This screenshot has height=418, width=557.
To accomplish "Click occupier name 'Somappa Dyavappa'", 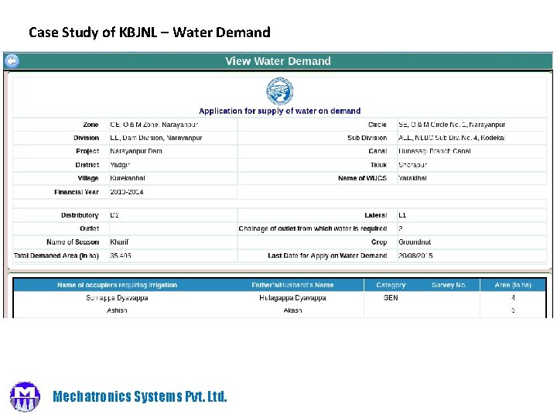I will point(117,298).
